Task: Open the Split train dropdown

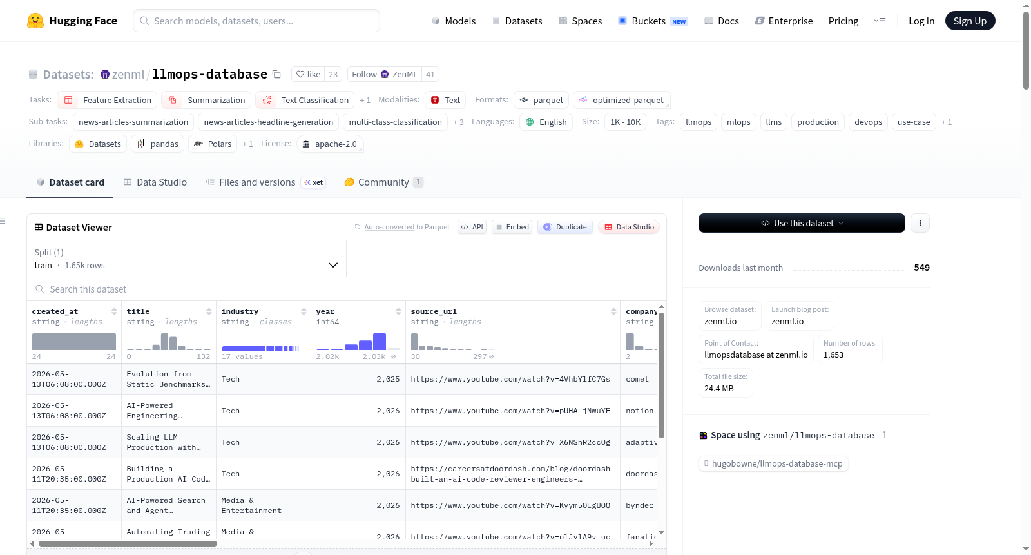Action: coord(186,258)
